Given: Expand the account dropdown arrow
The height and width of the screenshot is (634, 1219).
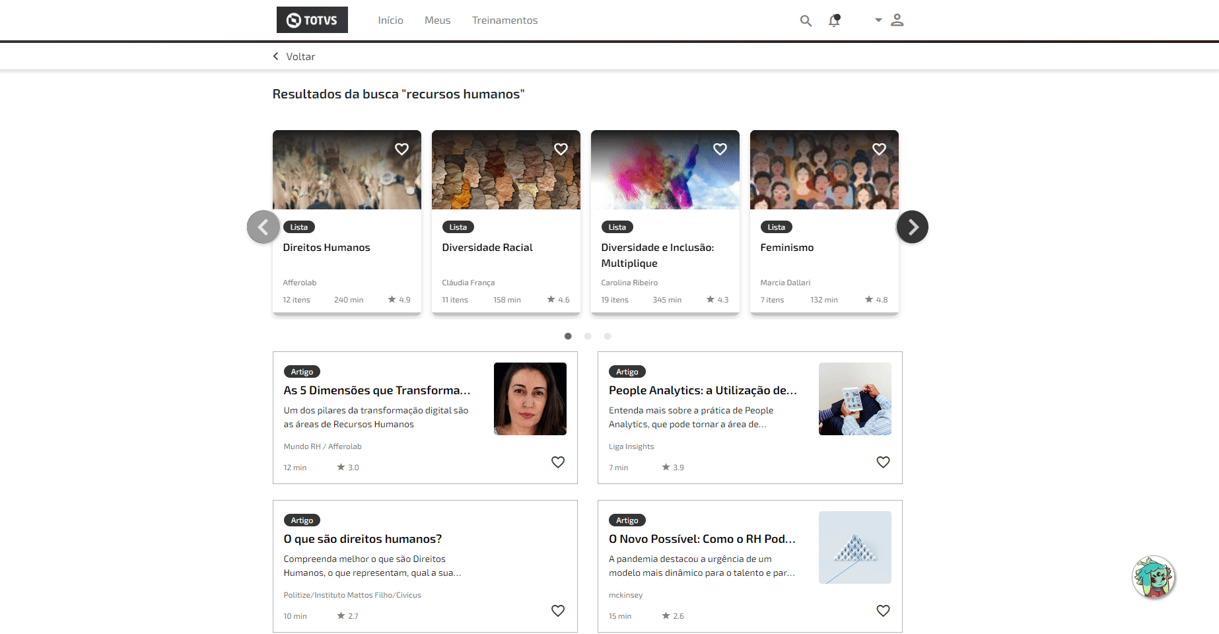Looking at the screenshot, I should coord(878,20).
